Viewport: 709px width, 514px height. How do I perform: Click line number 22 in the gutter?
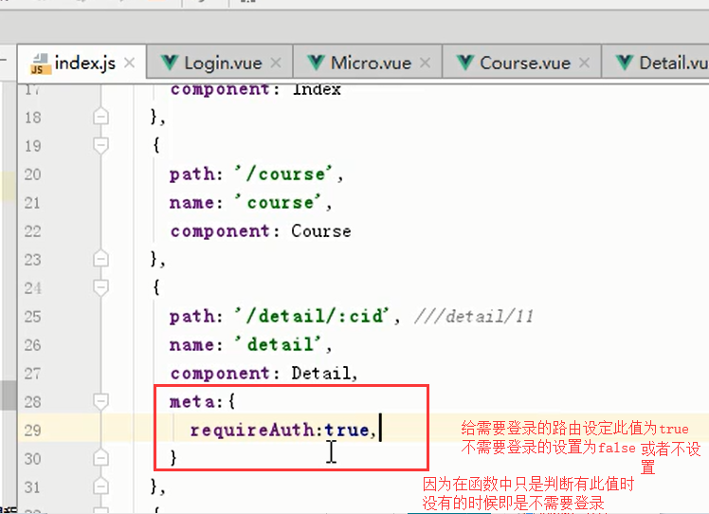point(32,231)
